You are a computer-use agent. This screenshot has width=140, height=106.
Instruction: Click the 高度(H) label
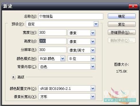(x=30, y=41)
